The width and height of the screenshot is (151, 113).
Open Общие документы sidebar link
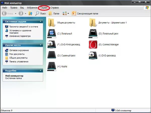click(18, 58)
